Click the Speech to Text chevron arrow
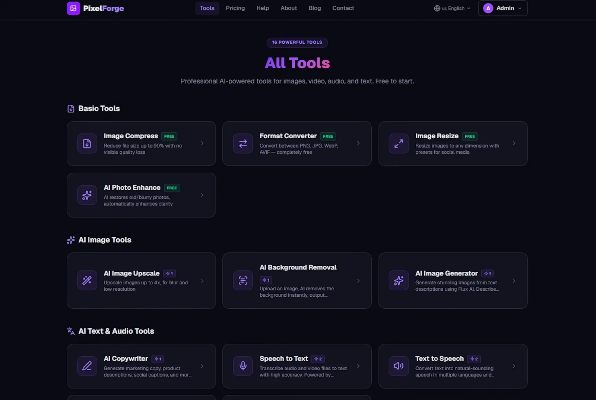596x400 pixels. (358, 366)
